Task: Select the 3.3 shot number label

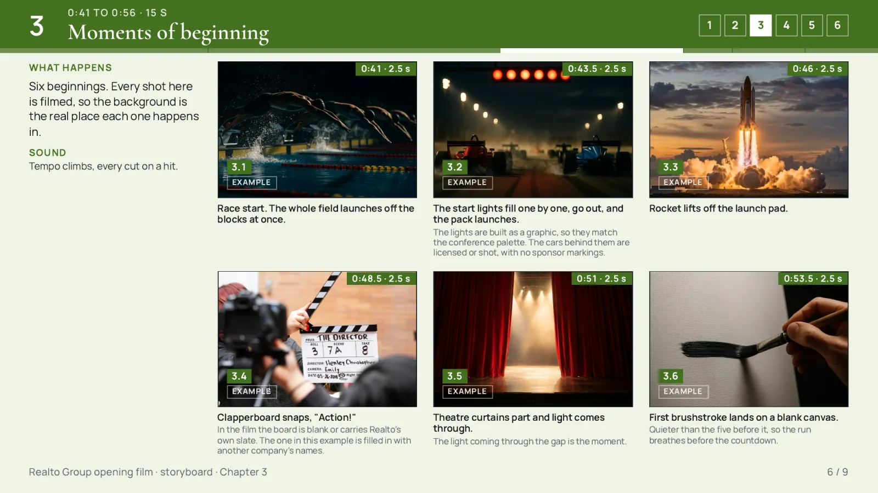Action: coord(671,167)
